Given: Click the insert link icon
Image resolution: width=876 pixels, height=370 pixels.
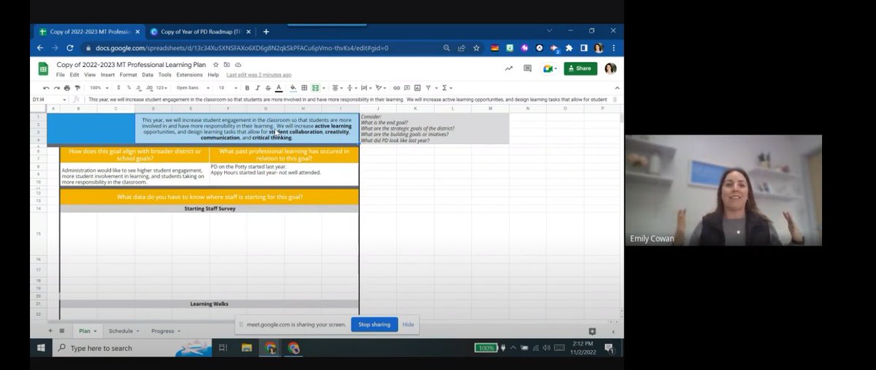Looking at the screenshot, I should 395,87.
